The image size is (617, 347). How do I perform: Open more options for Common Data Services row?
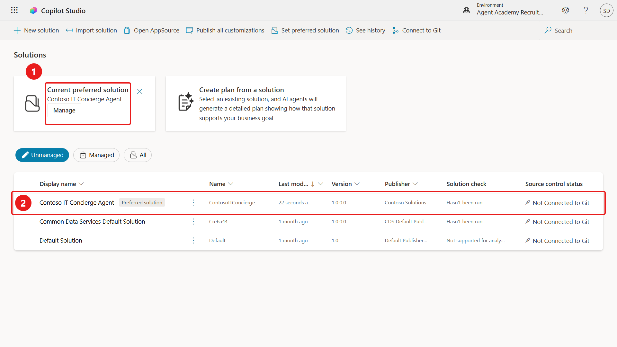coord(193,222)
